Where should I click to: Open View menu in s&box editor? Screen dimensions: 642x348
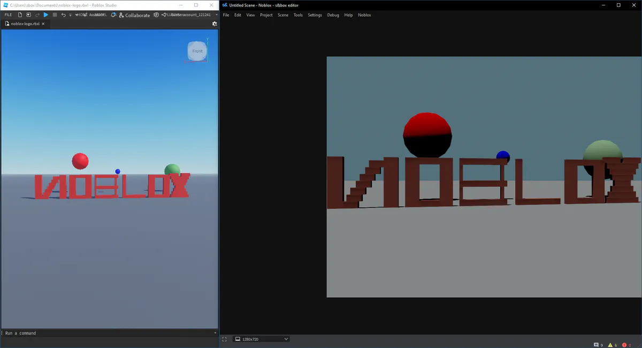(250, 15)
